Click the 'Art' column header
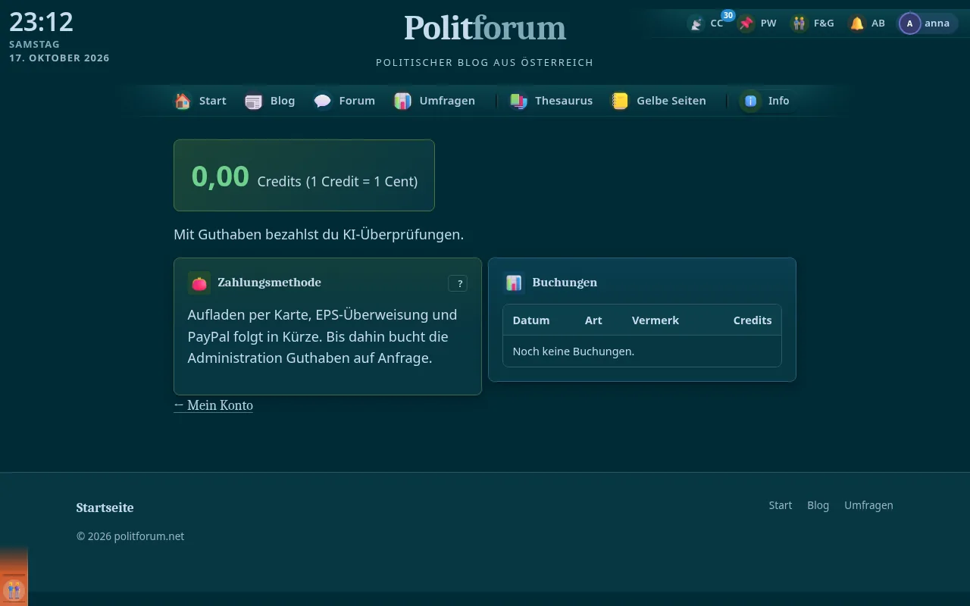The image size is (970, 606). [x=593, y=320]
